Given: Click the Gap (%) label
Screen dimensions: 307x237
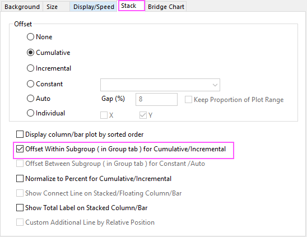Looking at the screenshot, I should pyautogui.click(x=113, y=99).
